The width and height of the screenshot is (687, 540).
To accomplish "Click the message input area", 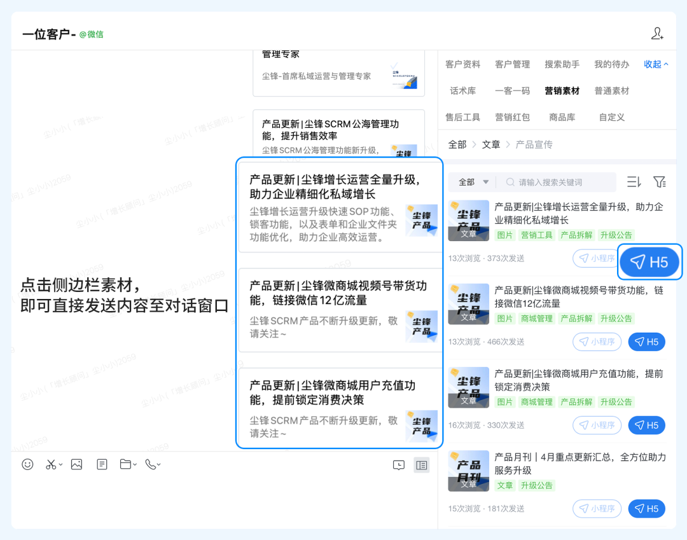I will click(225, 501).
